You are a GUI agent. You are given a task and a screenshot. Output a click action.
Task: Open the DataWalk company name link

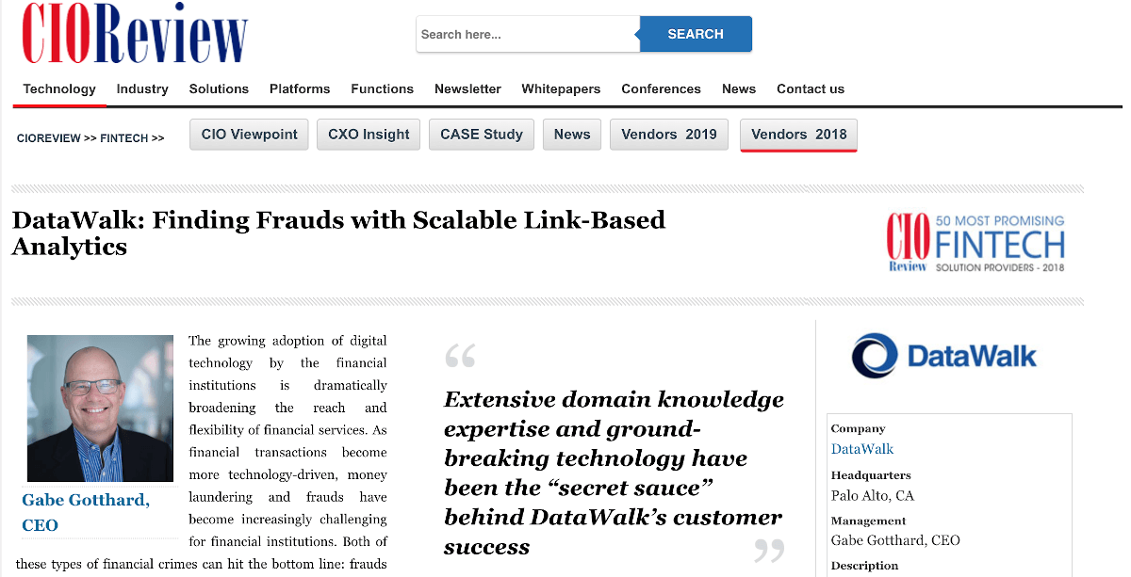point(861,450)
